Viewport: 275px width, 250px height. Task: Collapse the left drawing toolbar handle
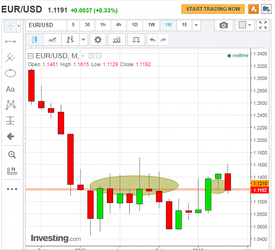tap(24, 138)
